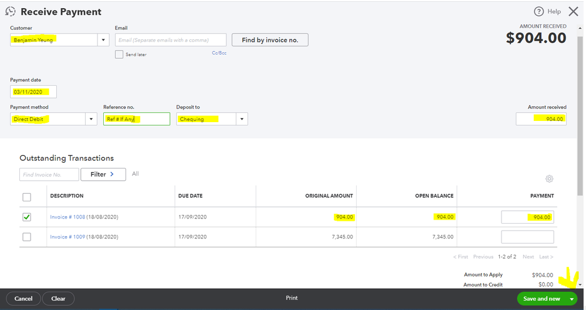
Task: Click the Reference no. input field
Action: point(136,119)
